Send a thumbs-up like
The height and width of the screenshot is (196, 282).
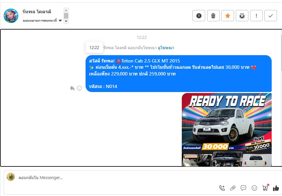[276, 188]
